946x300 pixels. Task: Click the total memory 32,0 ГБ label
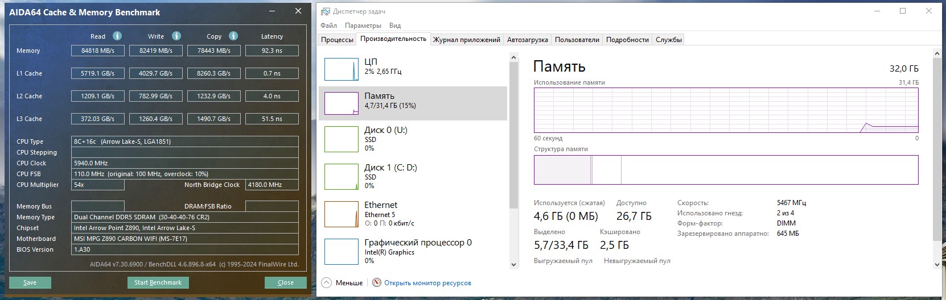point(904,68)
